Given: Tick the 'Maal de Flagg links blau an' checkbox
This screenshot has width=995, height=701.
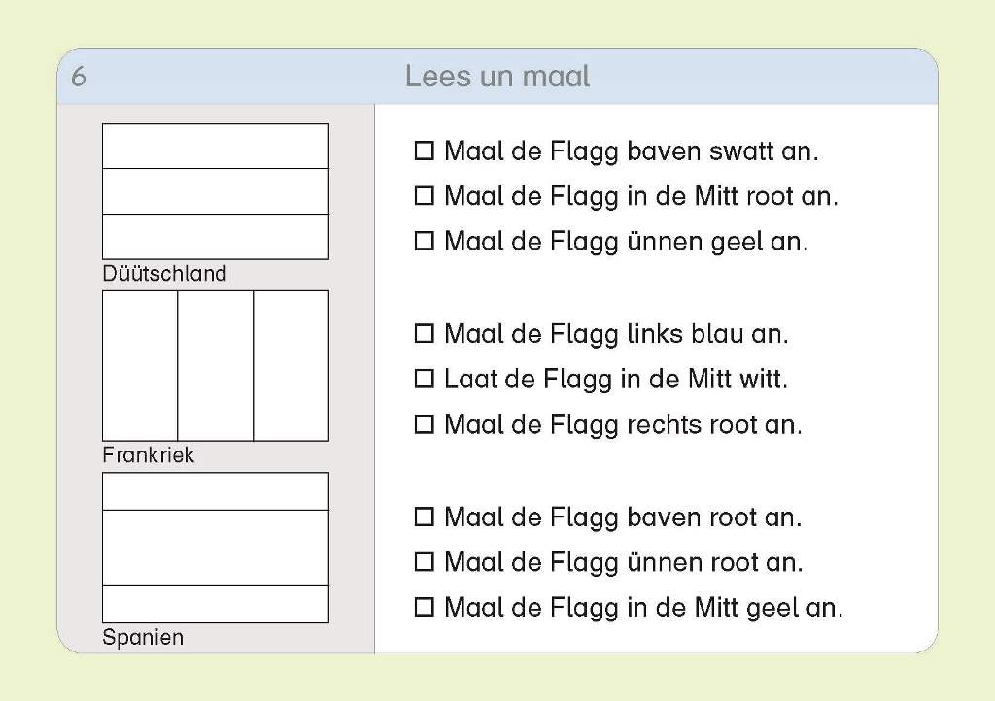Looking at the screenshot, I should [424, 334].
